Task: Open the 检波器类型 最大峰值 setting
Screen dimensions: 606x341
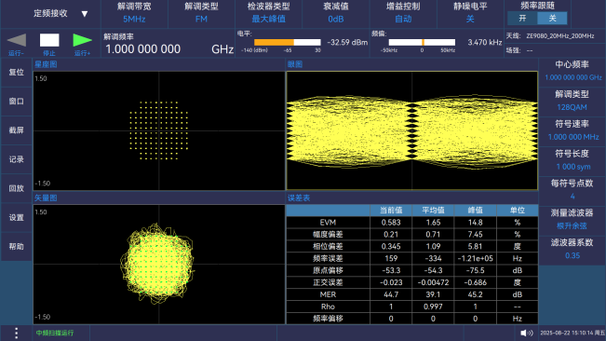Action: (269, 14)
